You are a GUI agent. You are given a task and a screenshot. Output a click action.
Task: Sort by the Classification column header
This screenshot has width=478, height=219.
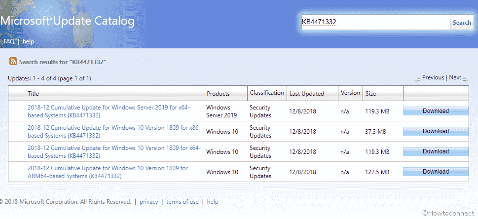[267, 92]
